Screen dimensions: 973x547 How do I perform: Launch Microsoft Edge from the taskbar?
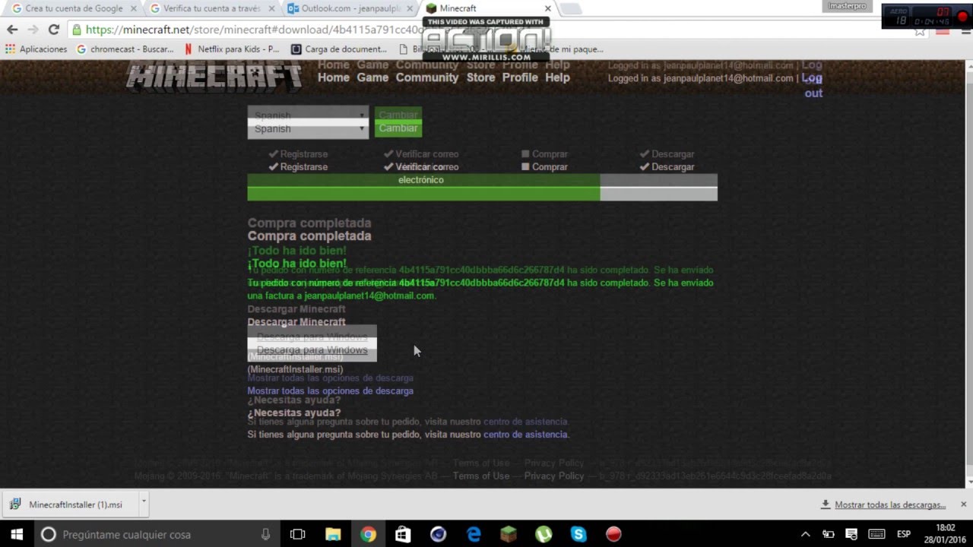pyautogui.click(x=474, y=534)
